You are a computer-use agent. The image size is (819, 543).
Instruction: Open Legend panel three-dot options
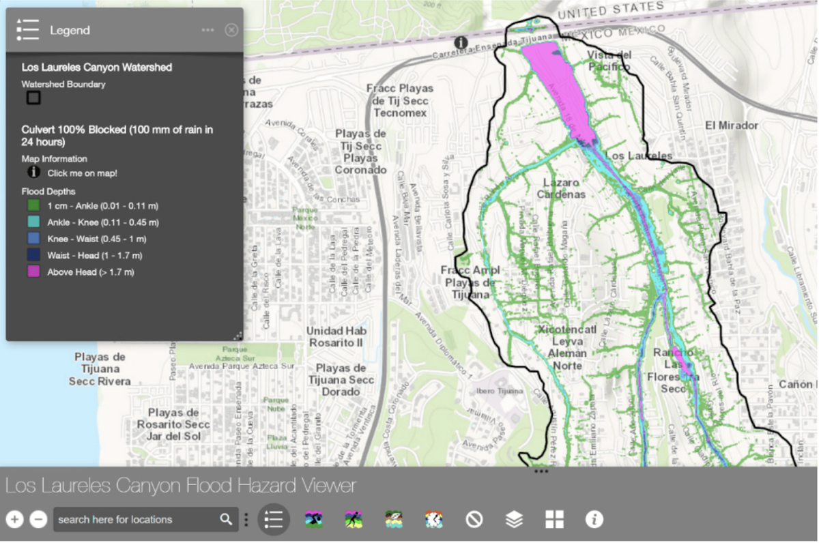click(x=208, y=30)
